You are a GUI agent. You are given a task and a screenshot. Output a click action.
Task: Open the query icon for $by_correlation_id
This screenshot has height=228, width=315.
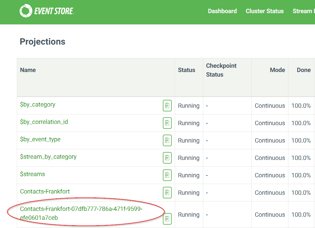coord(167,123)
